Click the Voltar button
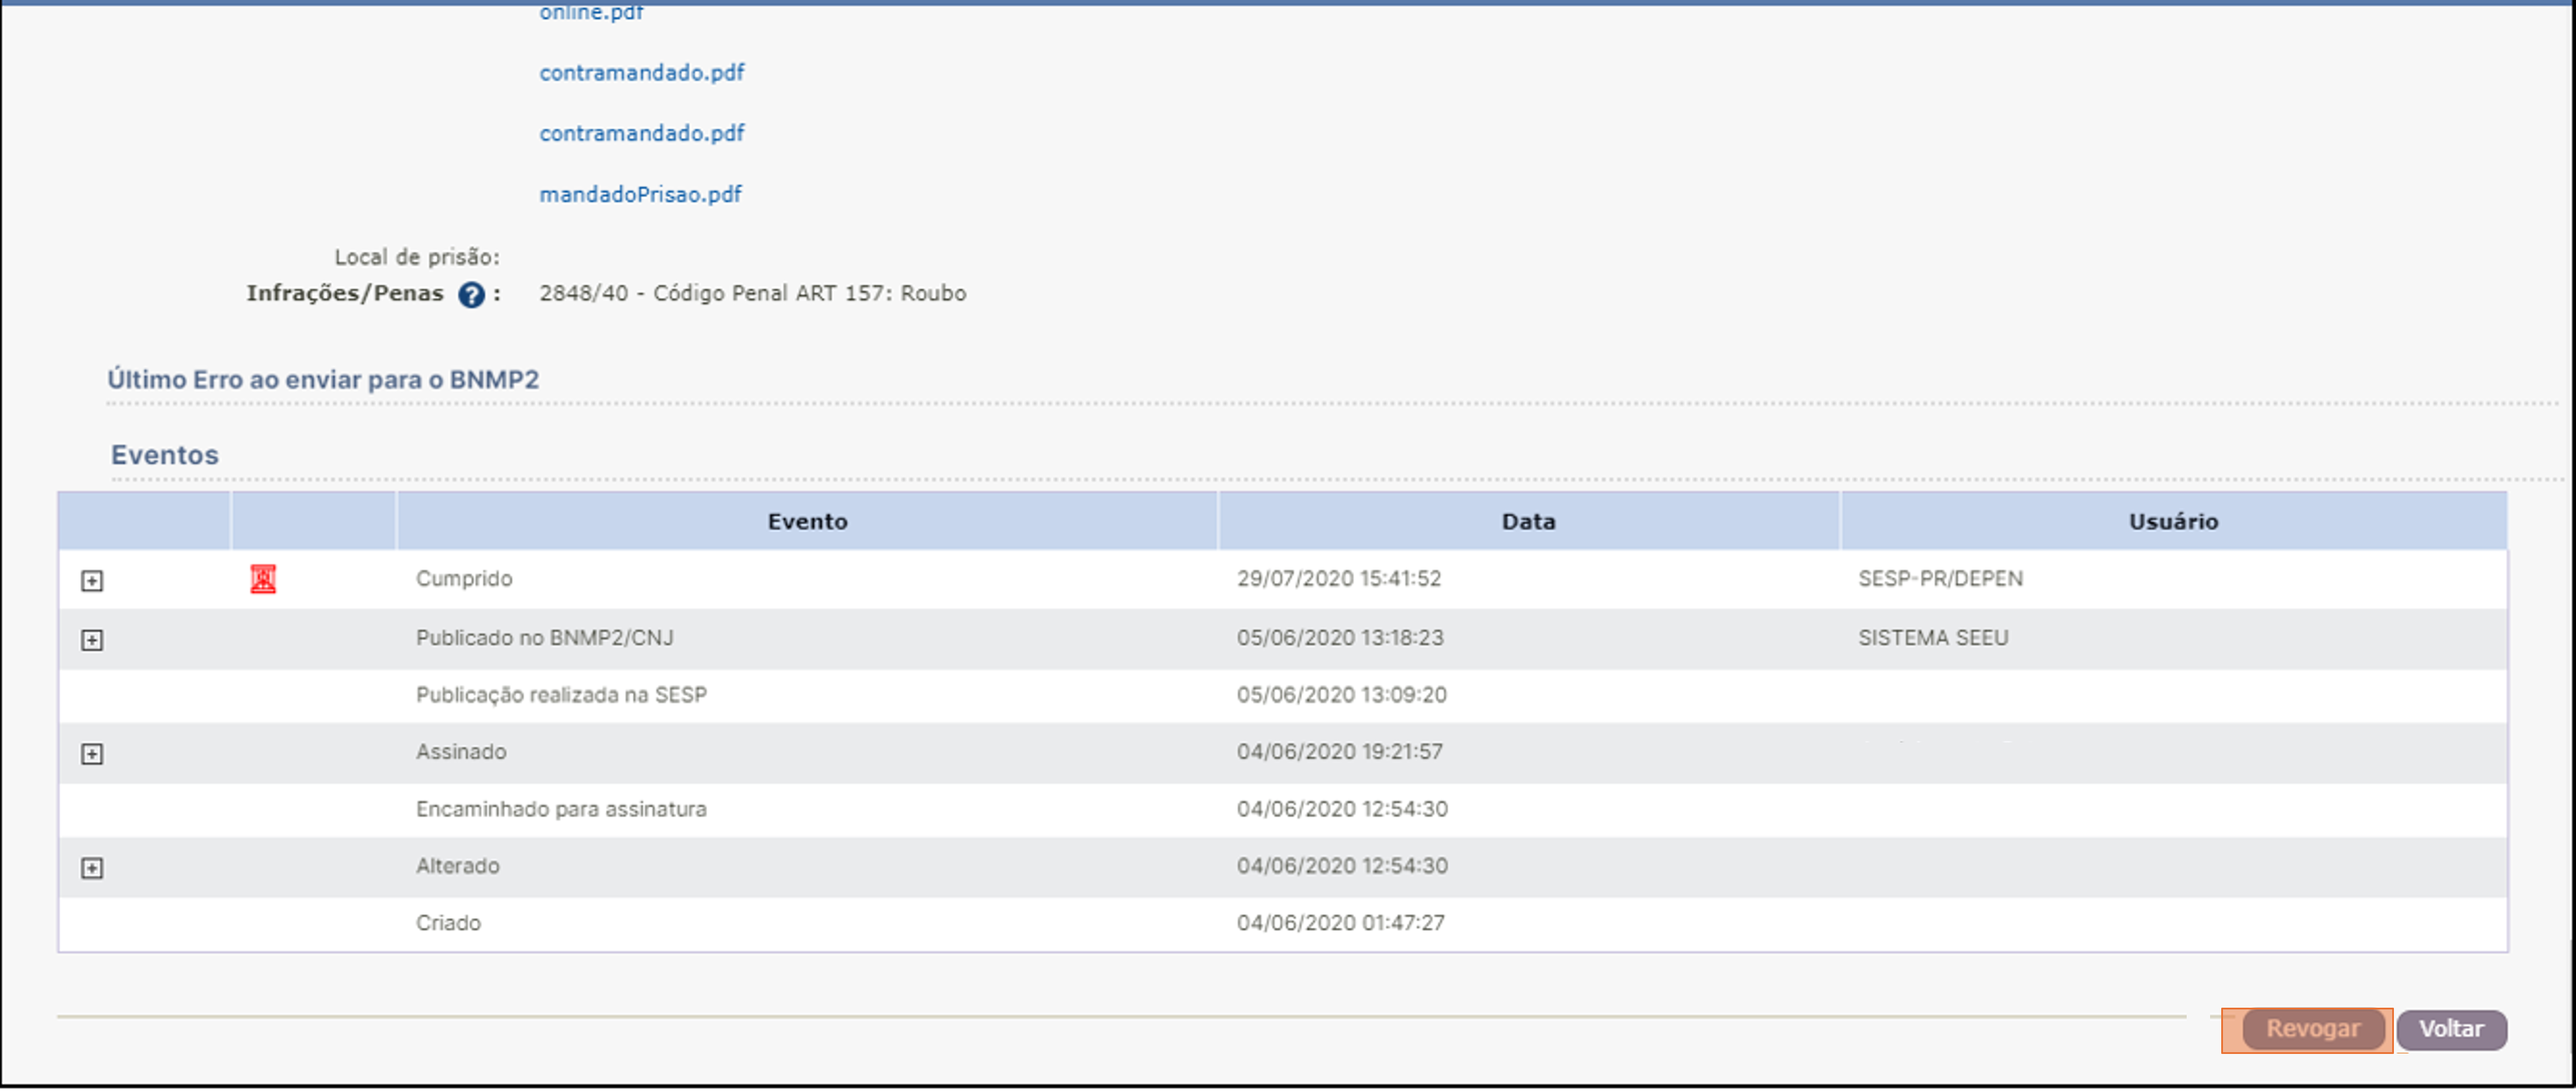This screenshot has height=1092, width=2576. pos(2451,1029)
